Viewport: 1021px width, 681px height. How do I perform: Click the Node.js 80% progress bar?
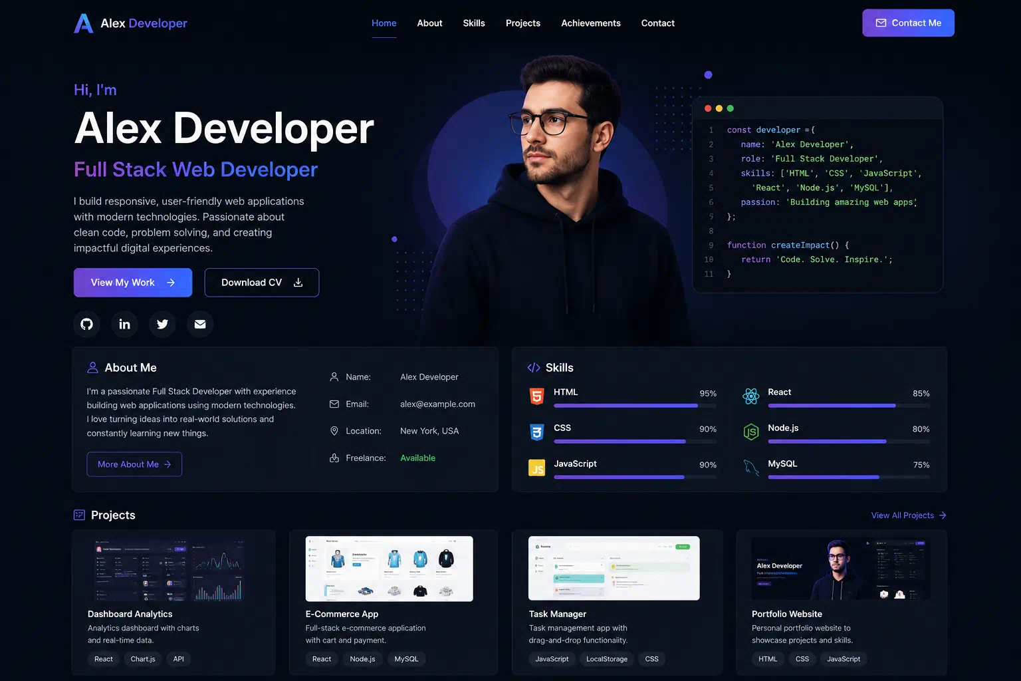(849, 442)
